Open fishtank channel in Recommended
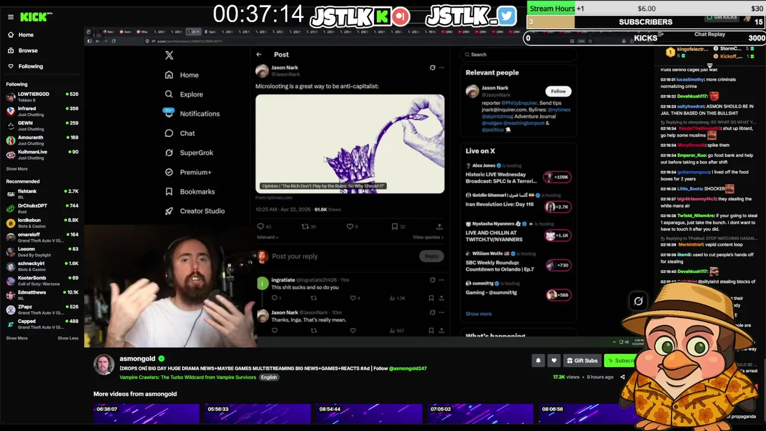 tap(42, 194)
